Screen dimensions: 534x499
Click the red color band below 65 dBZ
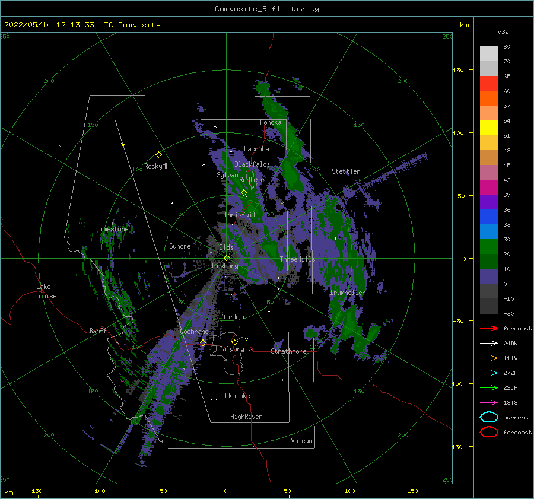[489, 83]
